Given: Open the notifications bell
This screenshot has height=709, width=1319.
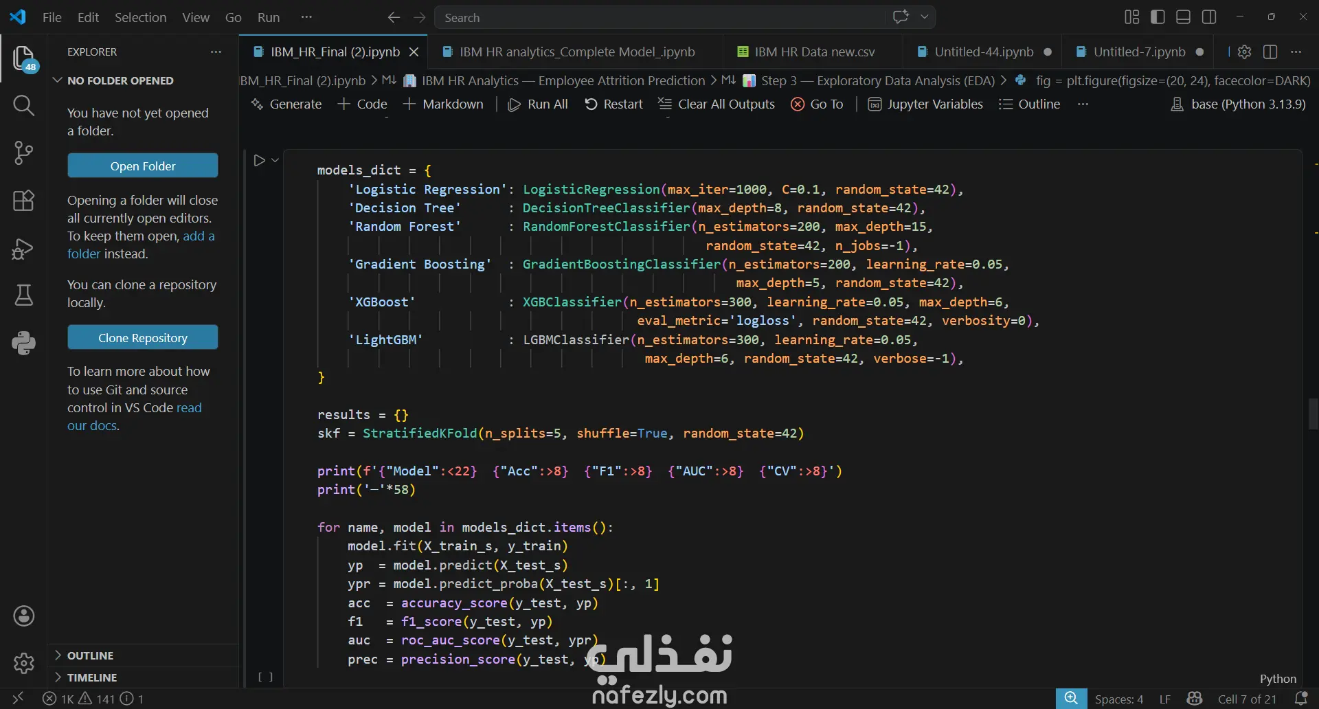Looking at the screenshot, I should tap(1300, 699).
